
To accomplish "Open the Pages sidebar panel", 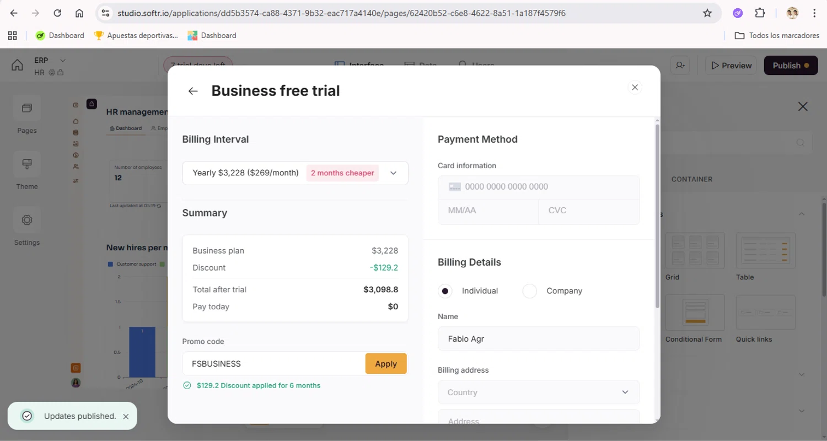I will click(x=26, y=115).
